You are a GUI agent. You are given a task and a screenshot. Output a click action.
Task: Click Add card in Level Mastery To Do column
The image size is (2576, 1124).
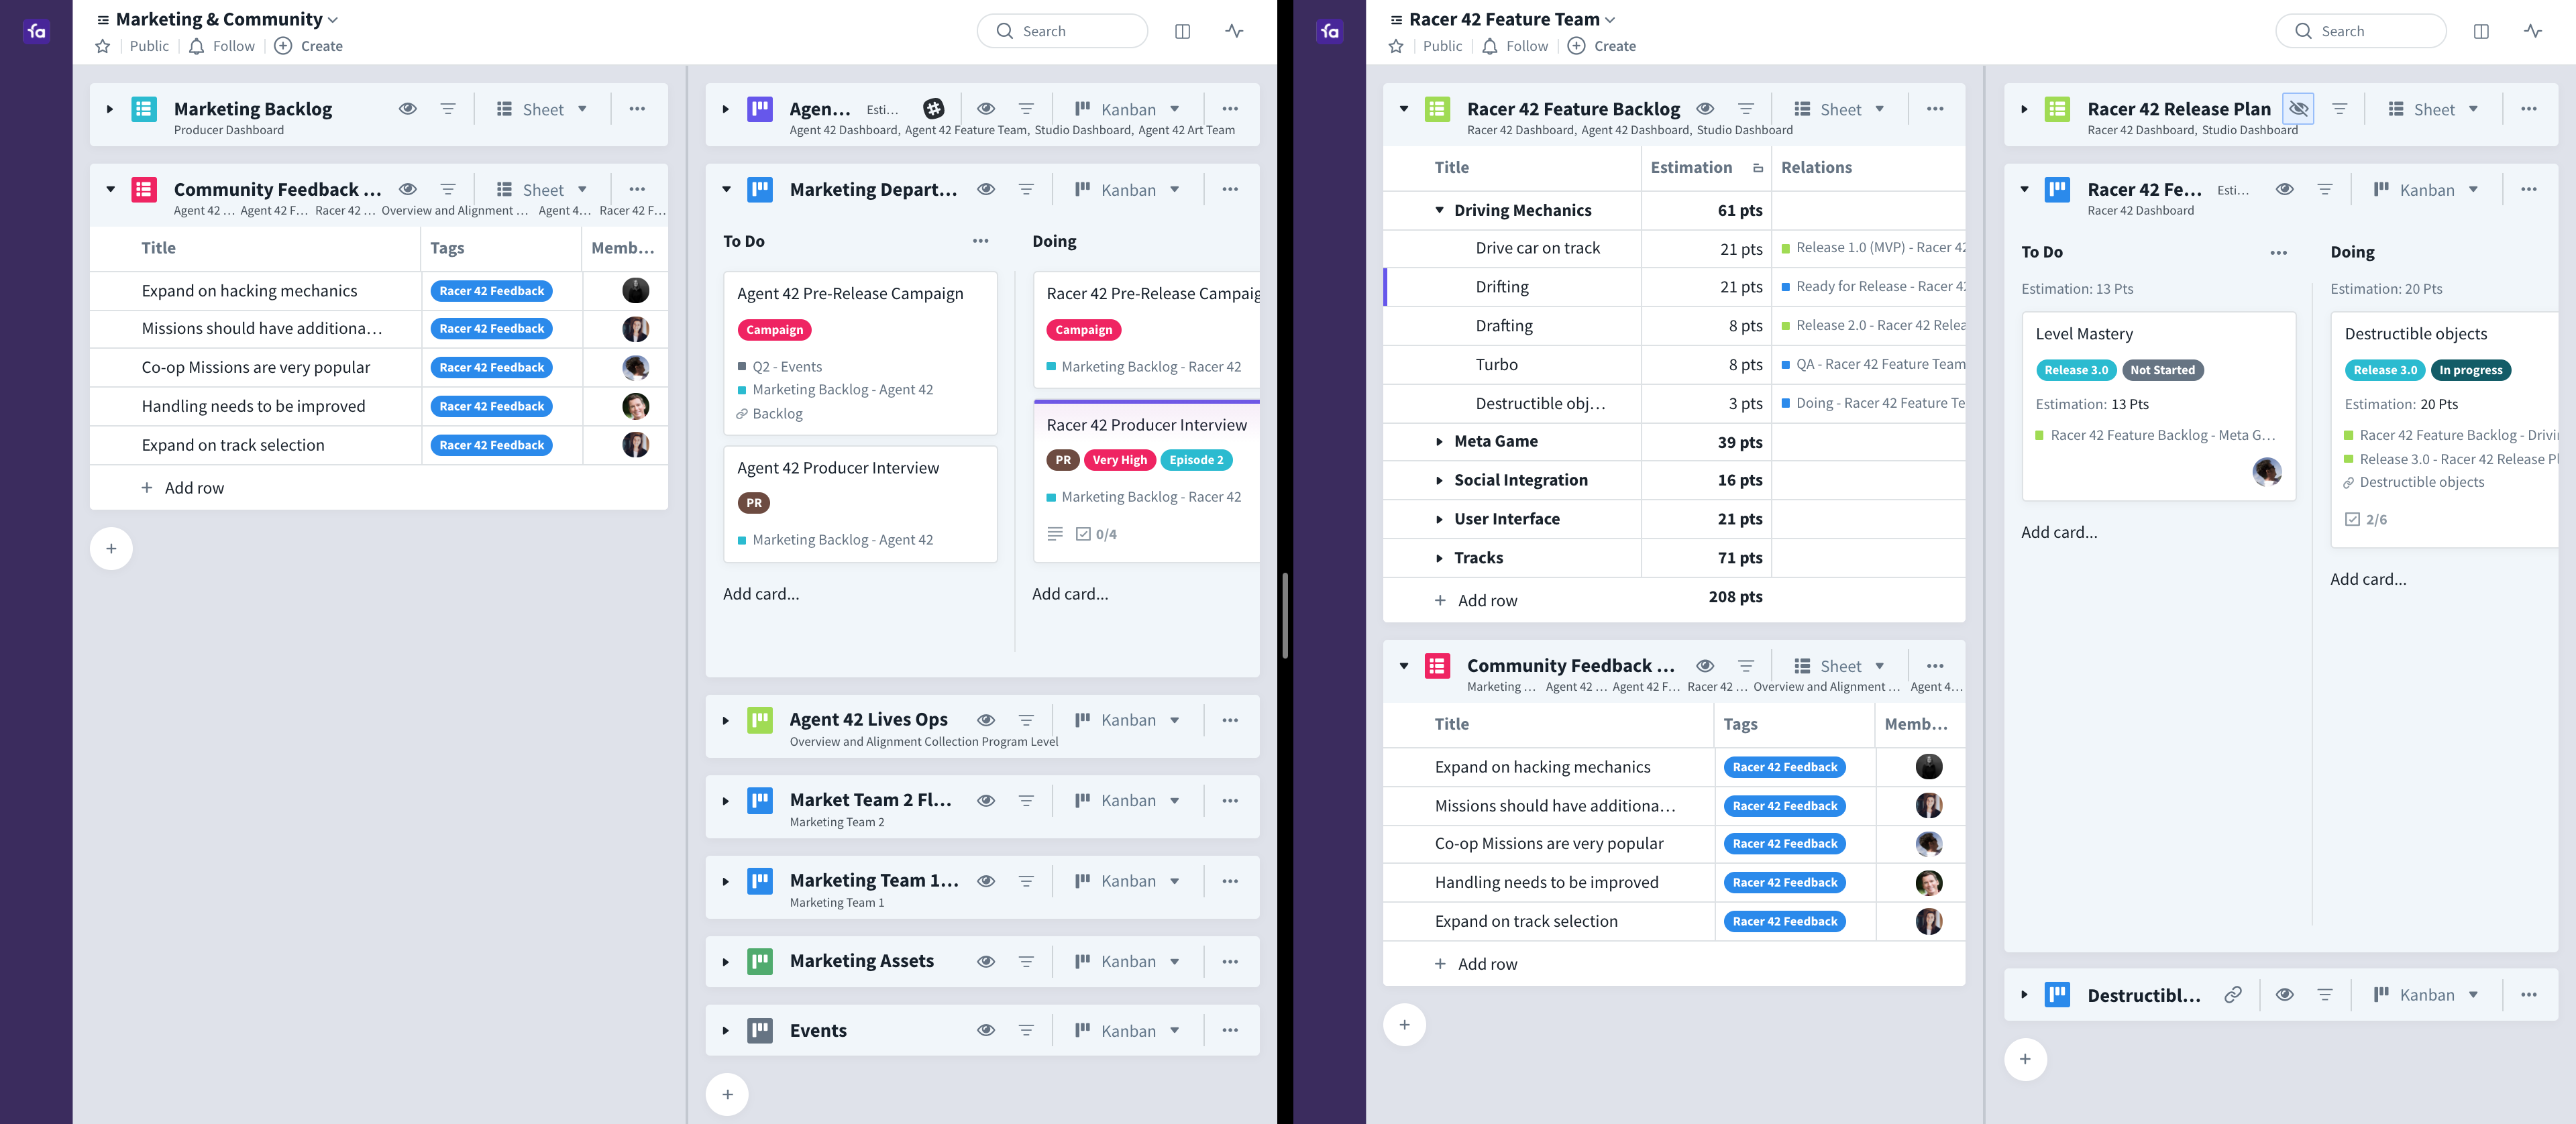point(2059,532)
